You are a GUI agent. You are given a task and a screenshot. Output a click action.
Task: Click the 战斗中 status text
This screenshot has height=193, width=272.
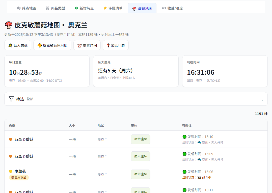pyautogui.click(x=207, y=178)
